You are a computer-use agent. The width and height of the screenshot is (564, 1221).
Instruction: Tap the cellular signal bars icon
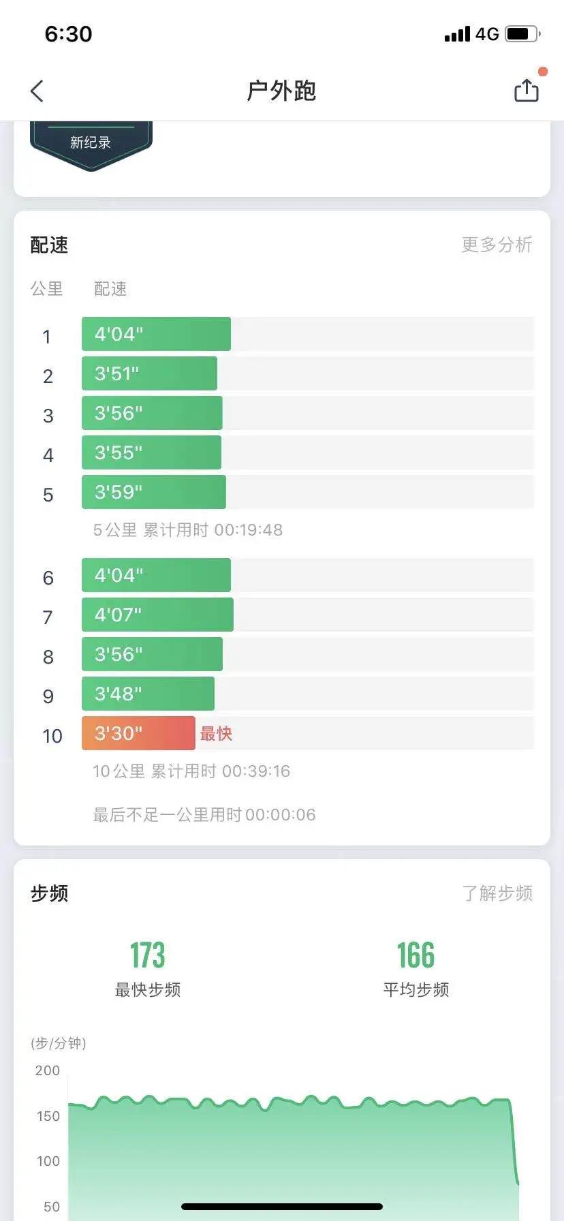click(457, 34)
